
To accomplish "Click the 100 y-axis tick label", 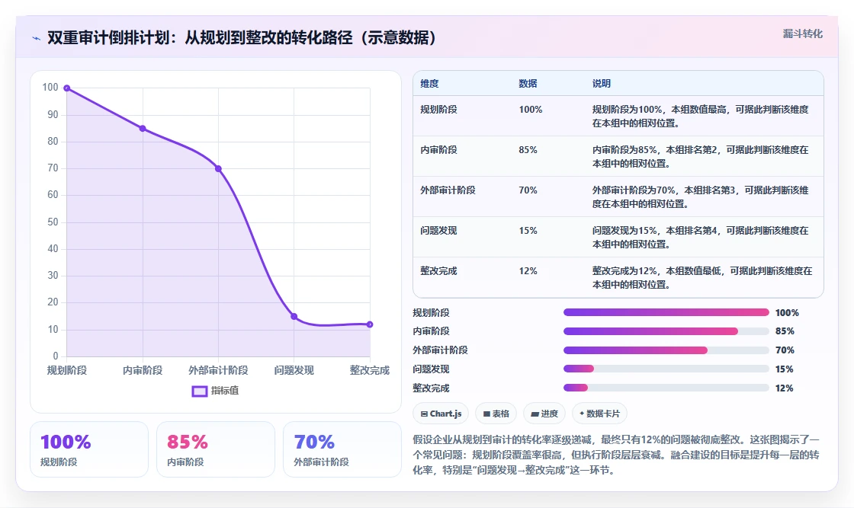I will tap(50, 88).
